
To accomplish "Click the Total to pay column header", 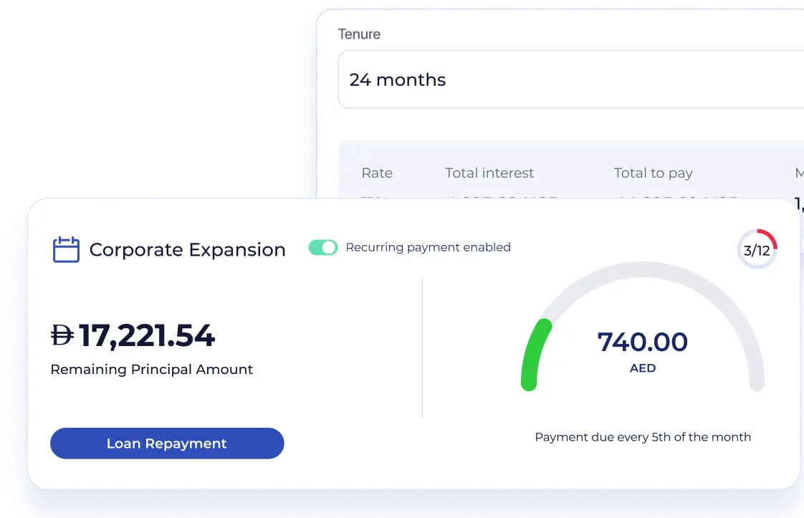I will (x=653, y=173).
